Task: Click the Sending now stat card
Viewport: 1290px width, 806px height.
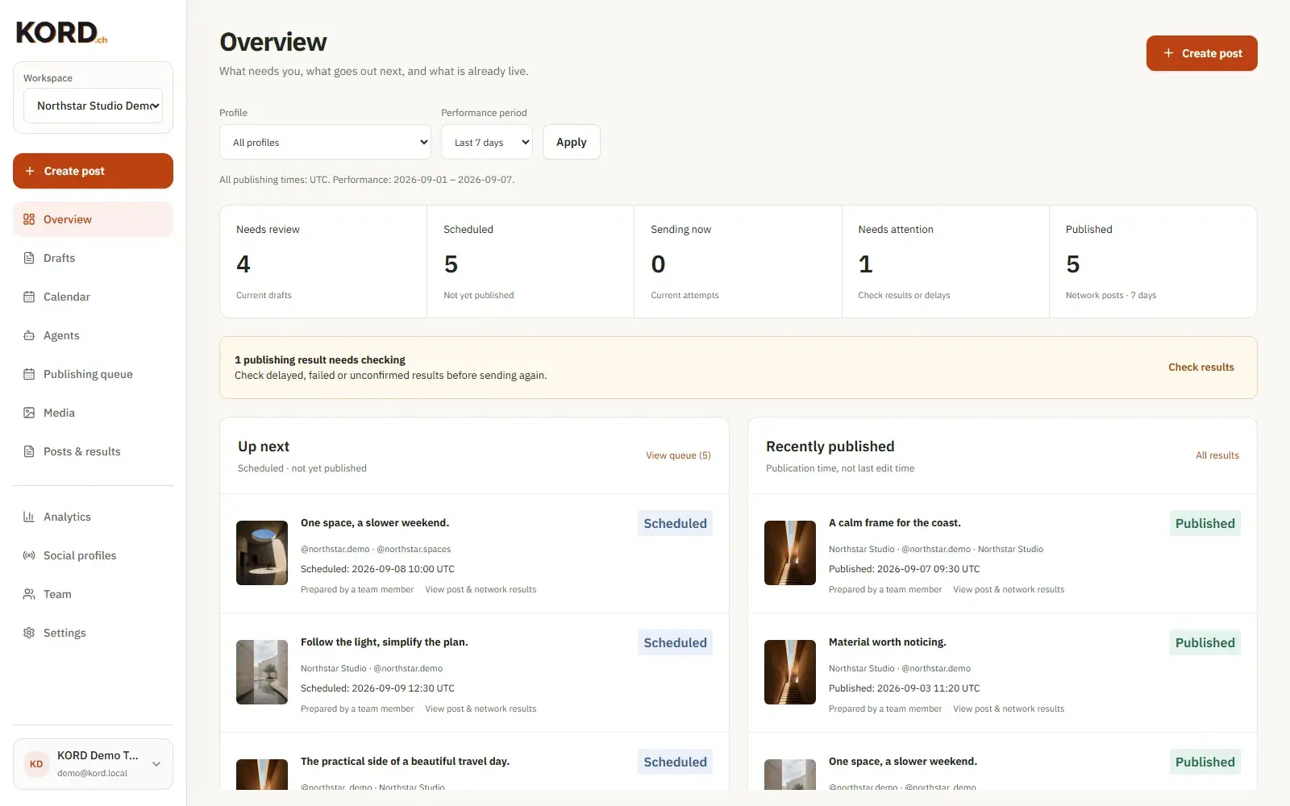Action: click(x=738, y=261)
